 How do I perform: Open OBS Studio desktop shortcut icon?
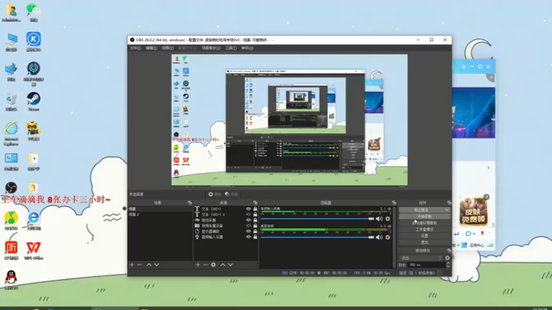click(x=11, y=187)
